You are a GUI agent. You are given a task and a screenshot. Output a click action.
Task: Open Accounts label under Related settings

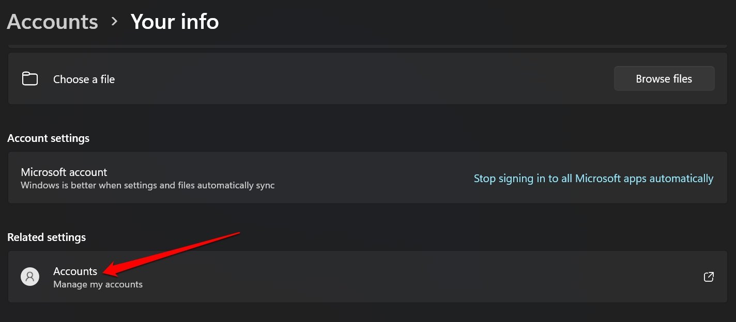coord(75,271)
